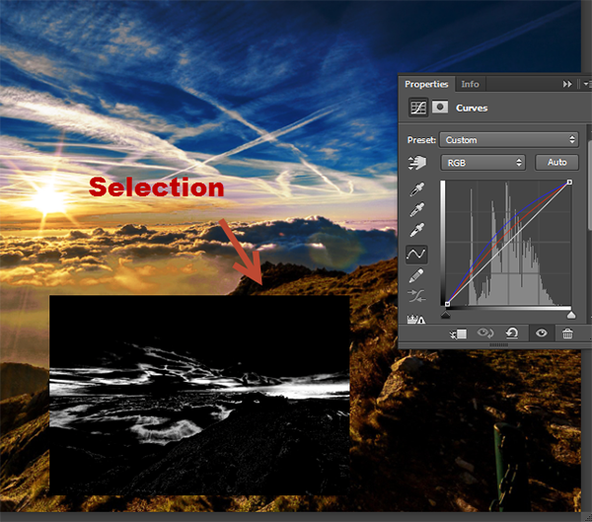This screenshot has width=592, height=522.
Task: Toggle adjustment layer visibility eye
Action: click(541, 334)
